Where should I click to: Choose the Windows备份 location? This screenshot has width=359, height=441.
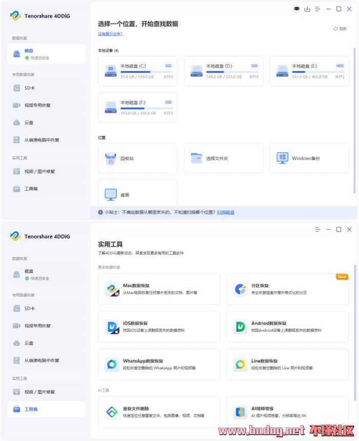[x=309, y=158]
